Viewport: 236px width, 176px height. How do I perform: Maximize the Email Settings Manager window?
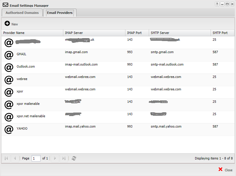tap(227, 4)
